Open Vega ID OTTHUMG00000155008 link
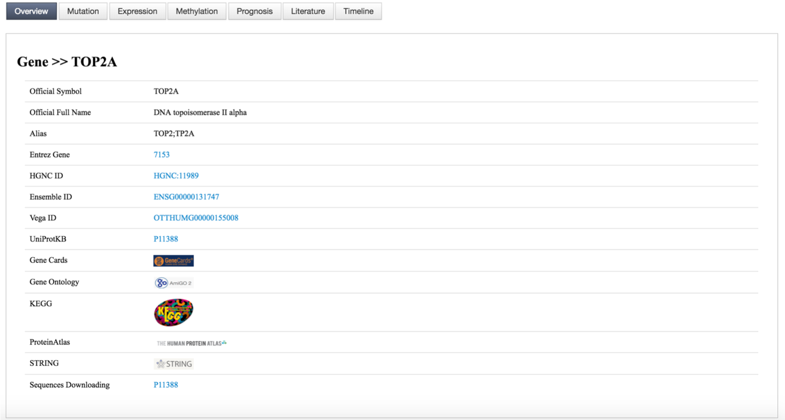 [196, 218]
